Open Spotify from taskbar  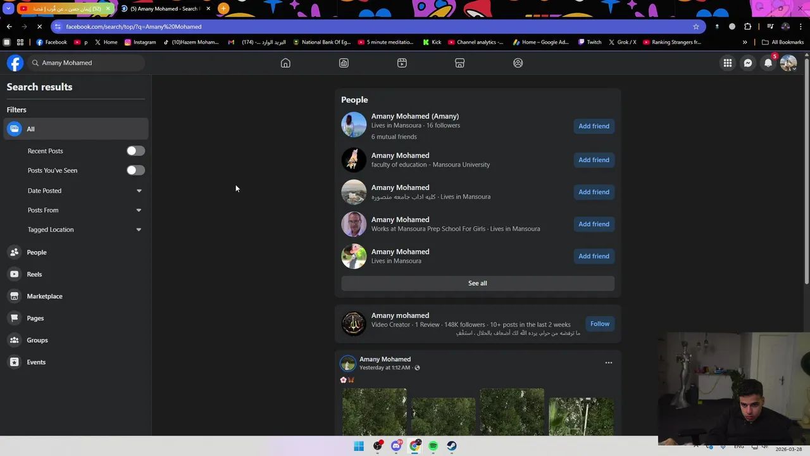click(x=433, y=446)
